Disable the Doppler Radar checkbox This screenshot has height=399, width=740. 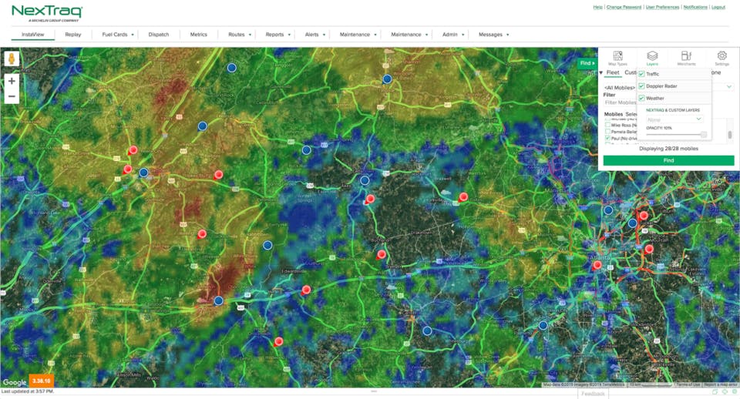click(x=642, y=86)
